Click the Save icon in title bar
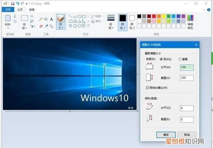 click(13, 4)
